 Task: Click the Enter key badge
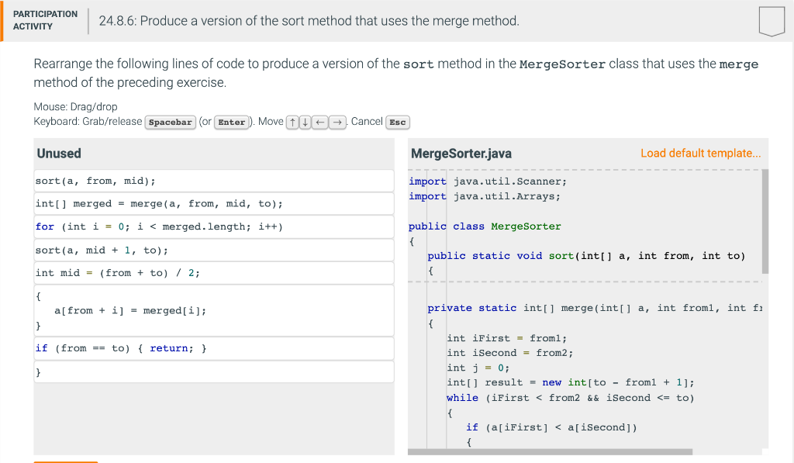tap(230, 122)
